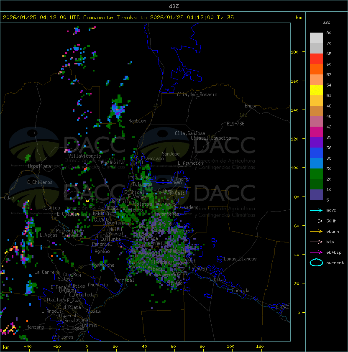Click the 'current' legend label text
This screenshot has height=352, width=348.
coord(335,263)
